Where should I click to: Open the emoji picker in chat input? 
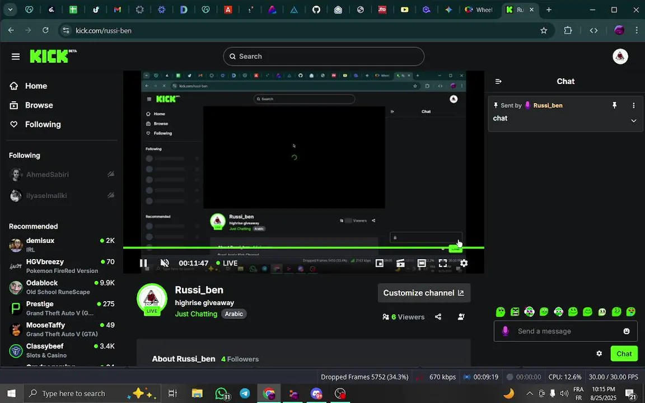point(627,331)
